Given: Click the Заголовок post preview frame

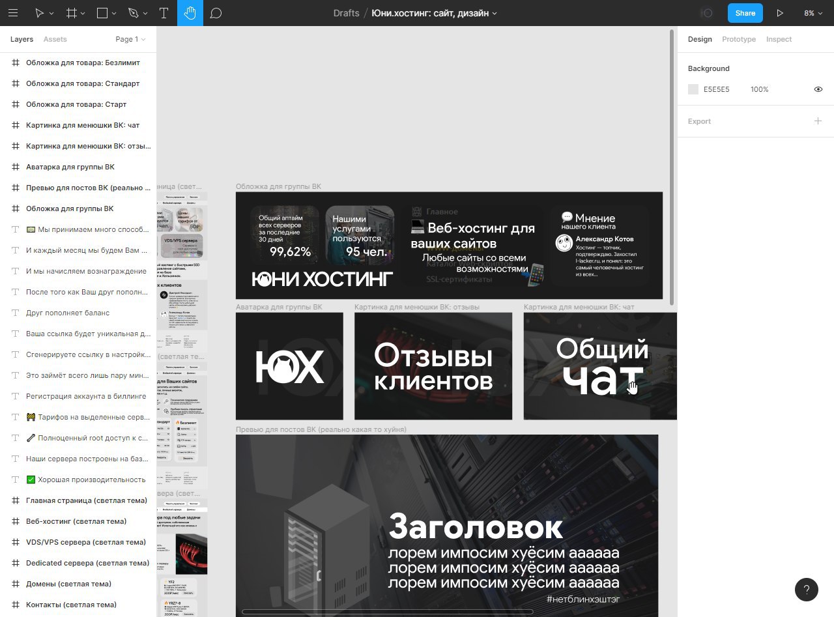Looking at the screenshot, I should pos(447,526).
